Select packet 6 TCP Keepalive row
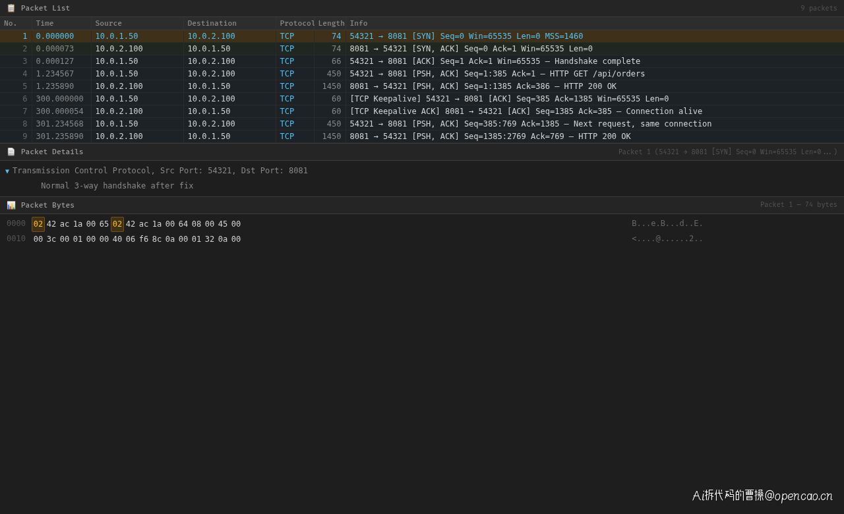 point(422,99)
